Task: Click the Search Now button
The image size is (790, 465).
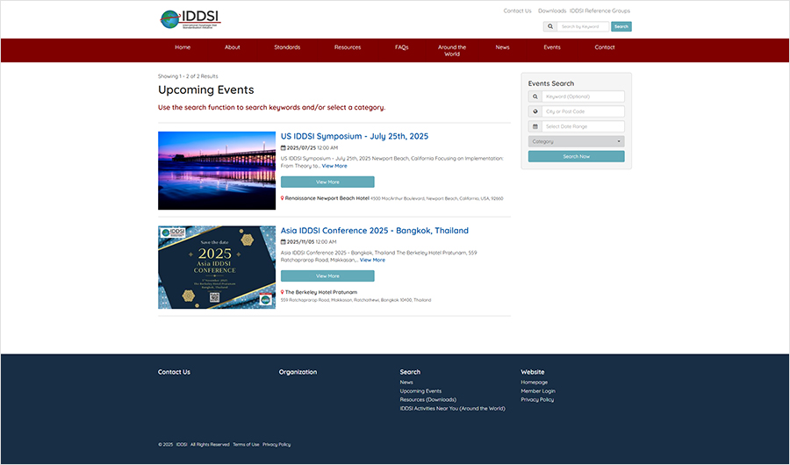Action: [x=577, y=157]
